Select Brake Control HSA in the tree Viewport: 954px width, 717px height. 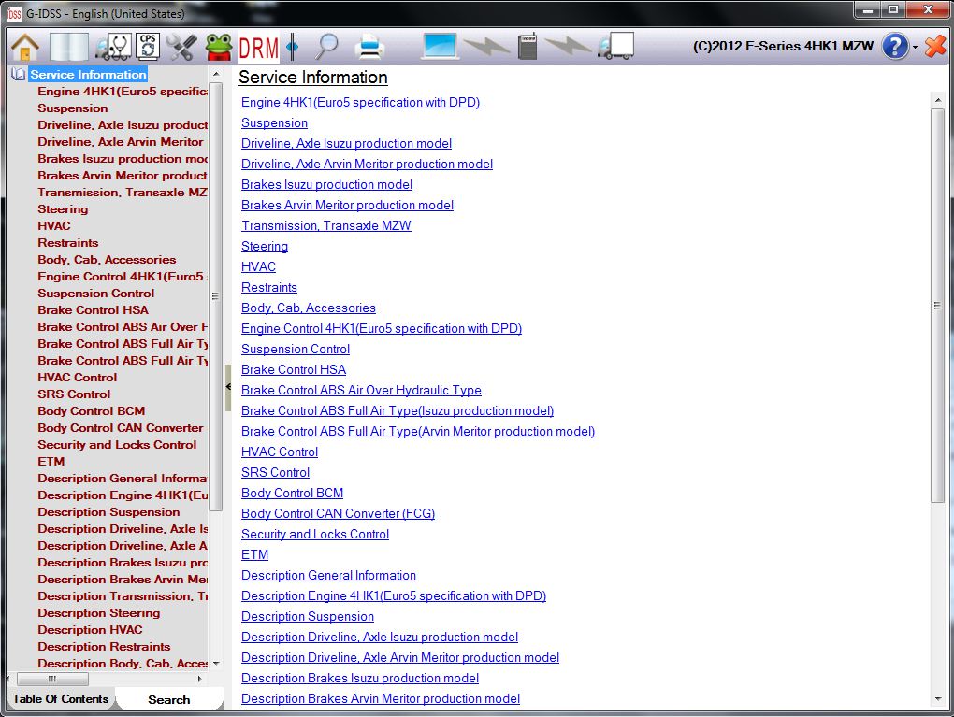(93, 310)
